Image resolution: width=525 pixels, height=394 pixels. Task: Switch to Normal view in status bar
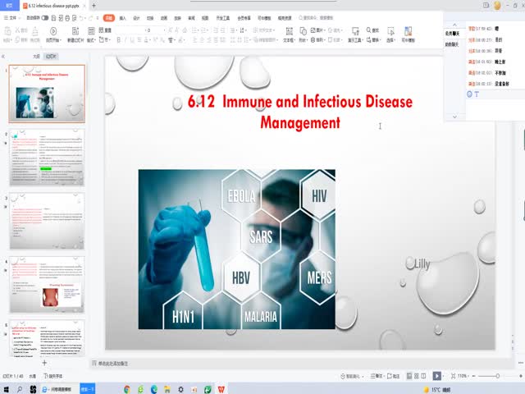coord(409,376)
